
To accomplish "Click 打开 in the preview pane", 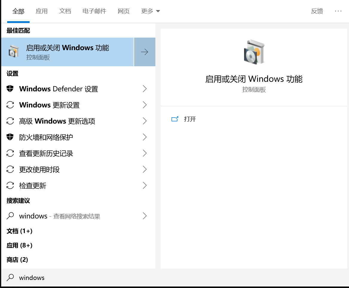I will 190,119.
